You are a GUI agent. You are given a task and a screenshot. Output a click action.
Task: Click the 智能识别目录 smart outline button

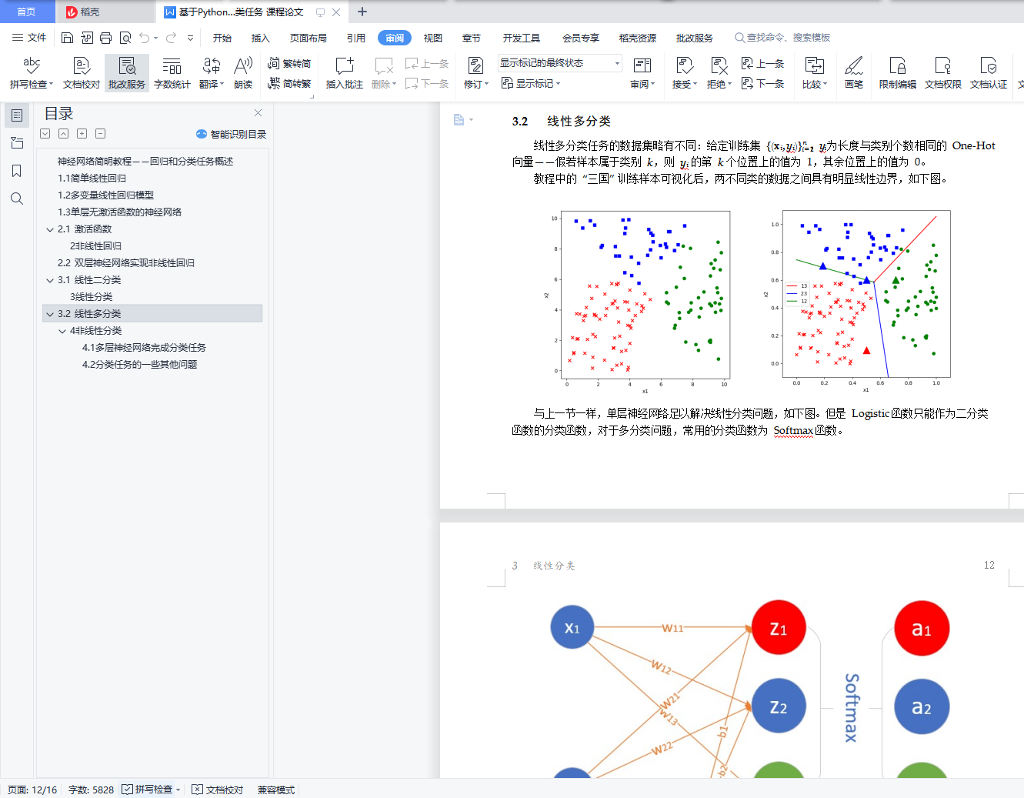232,134
